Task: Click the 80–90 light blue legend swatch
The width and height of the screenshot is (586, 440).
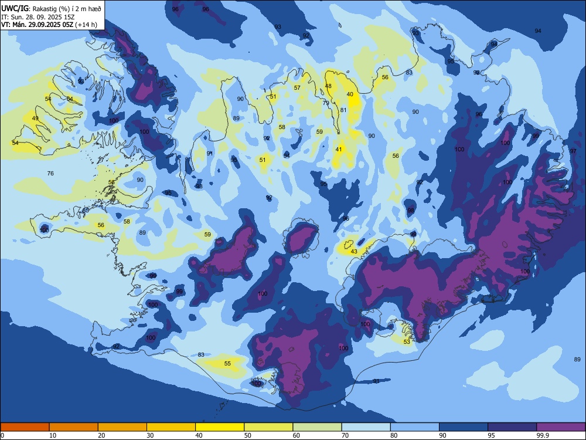Action: pyautogui.click(x=415, y=427)
